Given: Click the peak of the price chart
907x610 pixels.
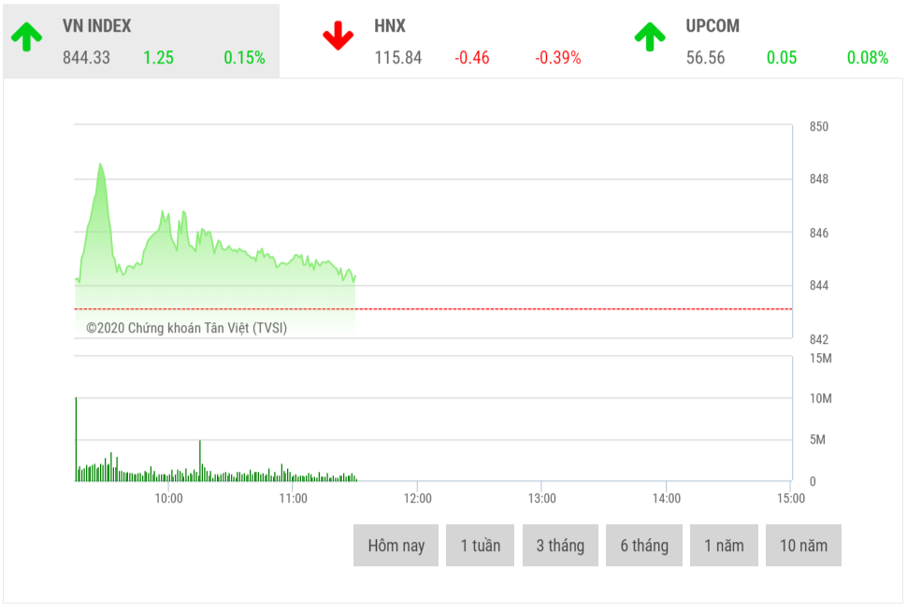Looking at the screenshot, I should (x=100, y=165).
